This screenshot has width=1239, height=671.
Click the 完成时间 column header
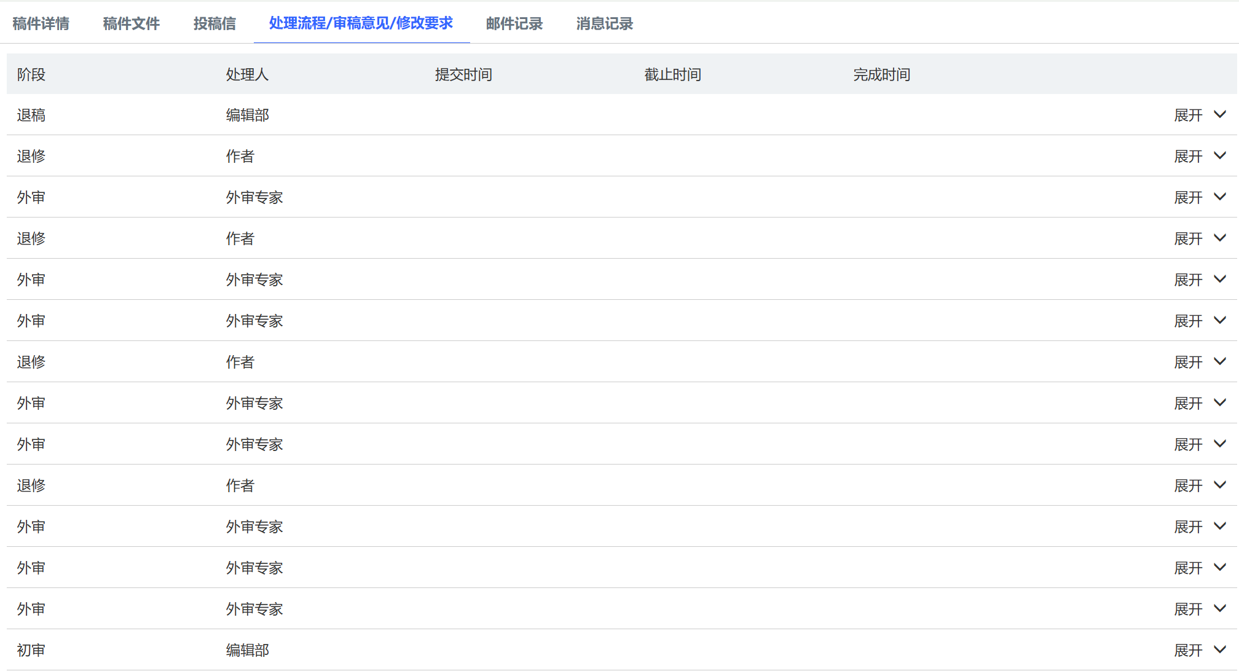pos(881,74)
